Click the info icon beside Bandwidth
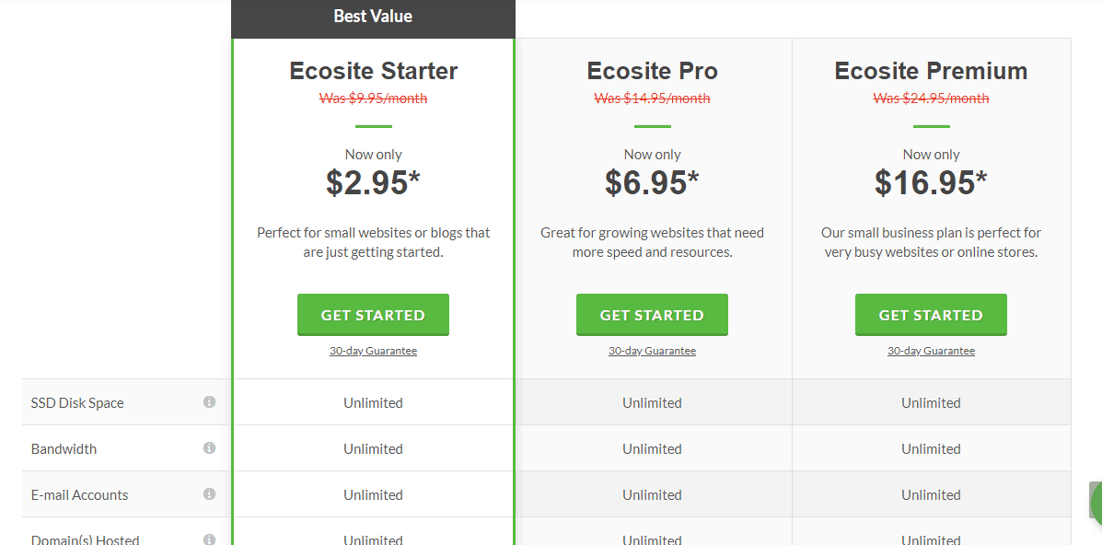 pyautogui.click(x=209, y=448)
